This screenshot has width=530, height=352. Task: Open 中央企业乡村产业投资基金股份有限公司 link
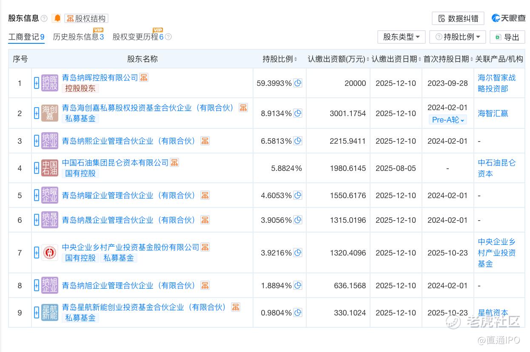click(131, 247)
